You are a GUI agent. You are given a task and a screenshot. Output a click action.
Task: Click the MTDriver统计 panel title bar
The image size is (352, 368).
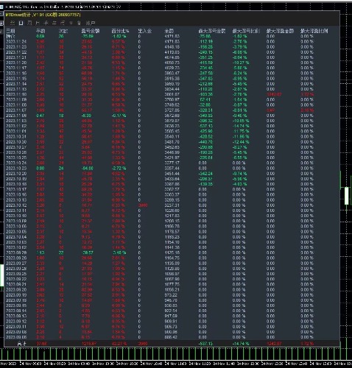coord(172,15)
